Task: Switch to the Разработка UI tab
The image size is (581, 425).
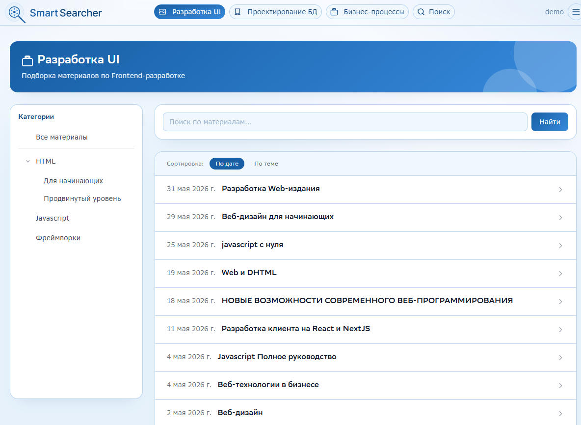Action: pyautogui.click(x=190, y=12)
